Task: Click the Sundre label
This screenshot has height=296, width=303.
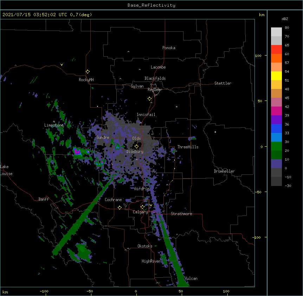Action: [103, 137]
